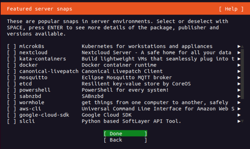This screenshot has width=250, height=149.
Task: Click the sabnzbd package entry
Action: (x=30, y=96)
